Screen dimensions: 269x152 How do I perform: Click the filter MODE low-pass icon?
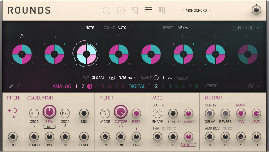[105, 113]
